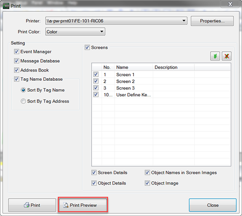Open printer Properties
Image resolution: width=242 pixels, height=216 pixels.
[x=212, y=21]
